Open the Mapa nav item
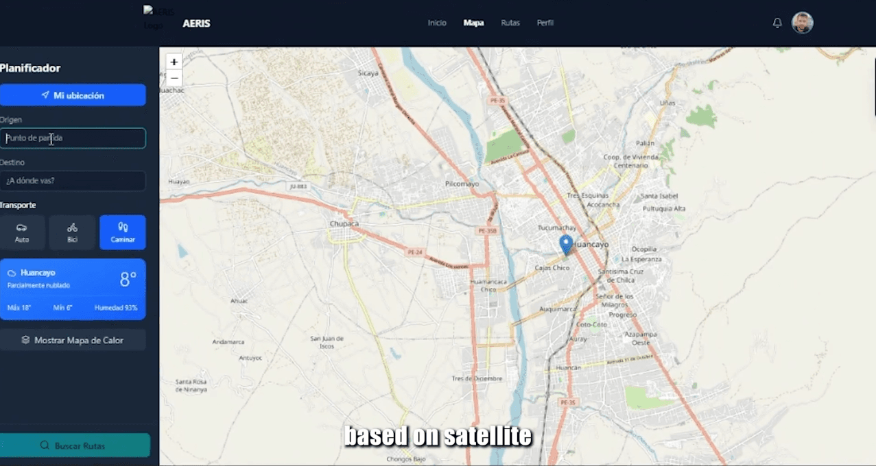The width and height of the screenshot is (876, 466). (473, 23)
